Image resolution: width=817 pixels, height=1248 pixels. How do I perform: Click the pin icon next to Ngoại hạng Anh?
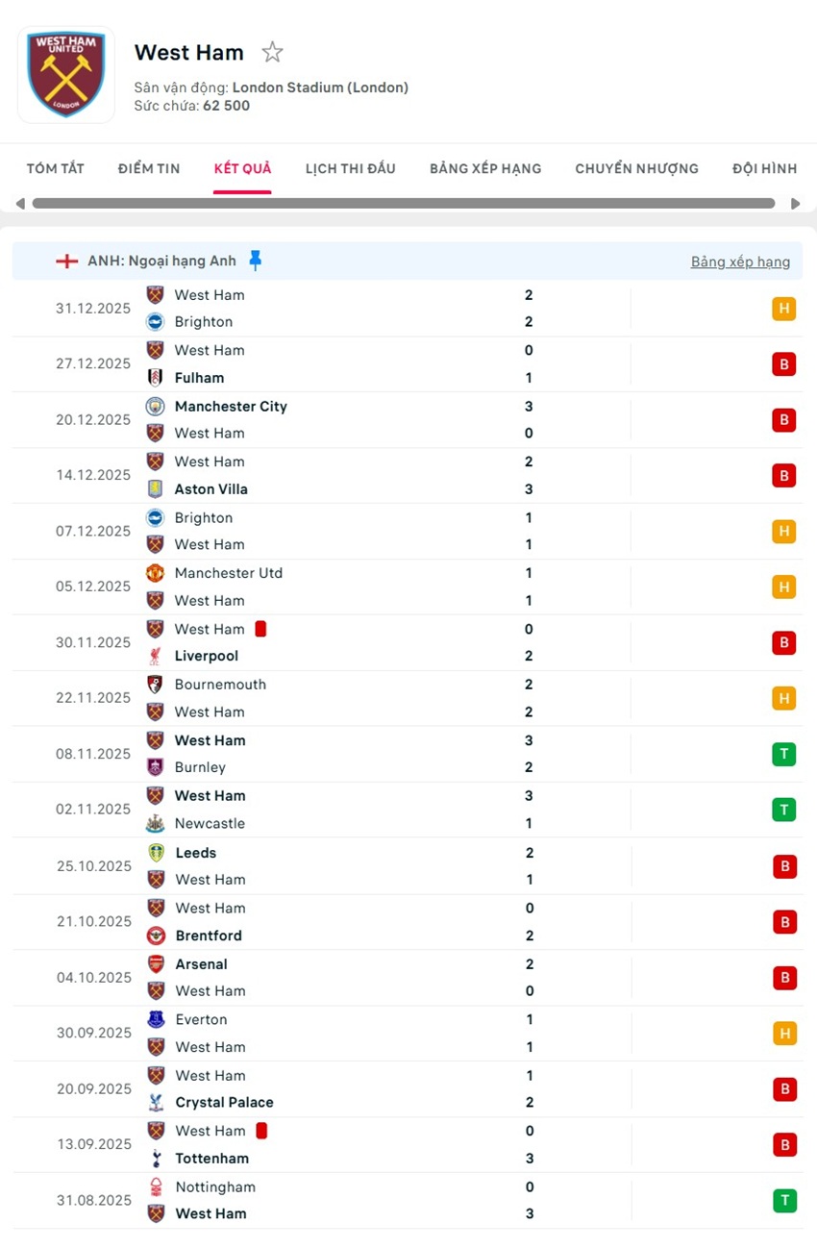(x=255, y=260)
